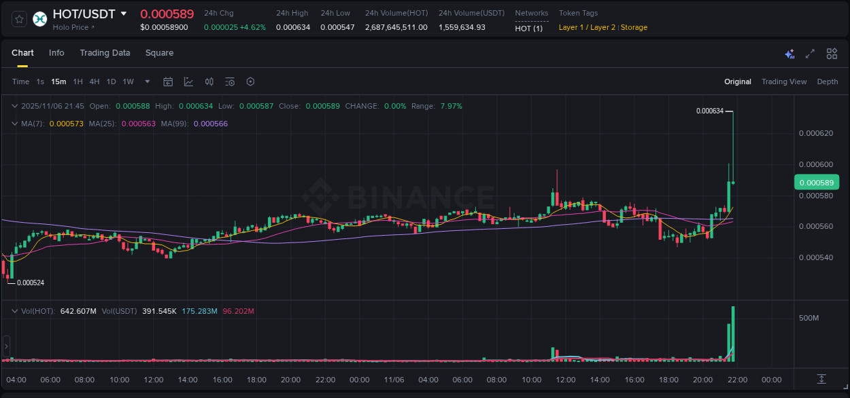The height and width of the screenshot is (398, 850).
Task: Switch chart to Depth view
Action: (828, 82)
